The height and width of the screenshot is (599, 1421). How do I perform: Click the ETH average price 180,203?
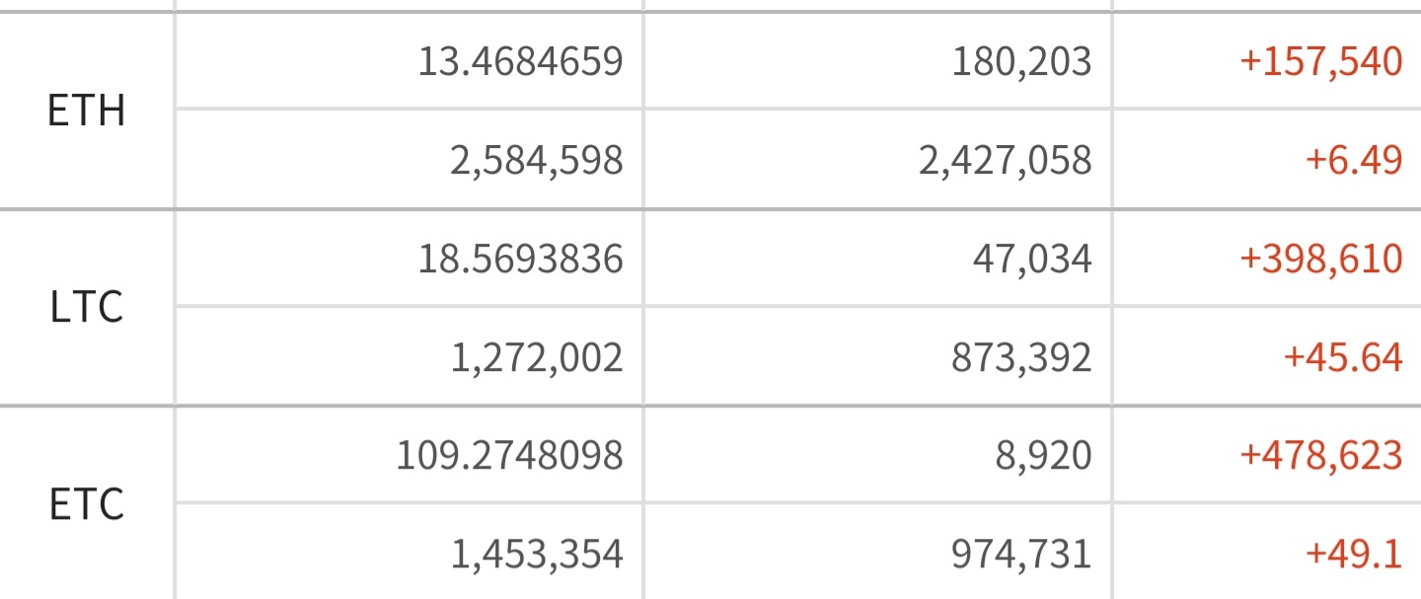tap(1022, 62)
